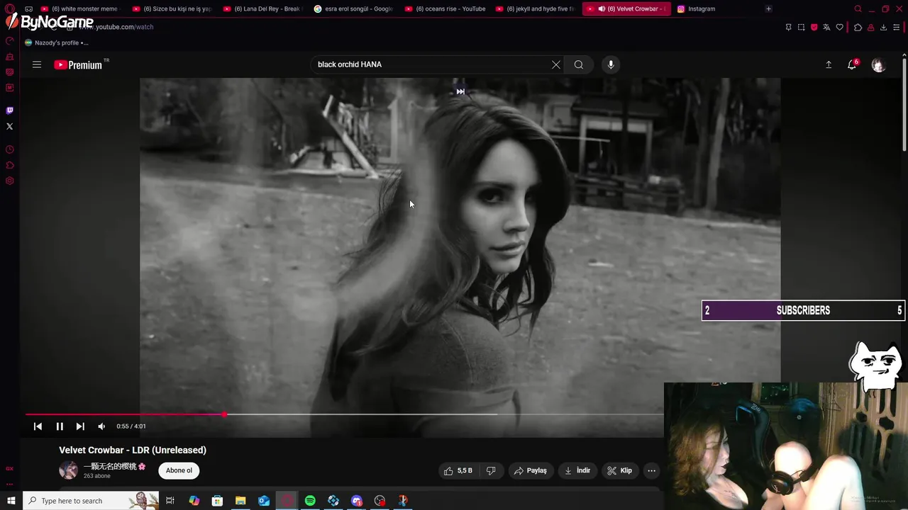Open more actions (three dots) under video

pos(651,470)
